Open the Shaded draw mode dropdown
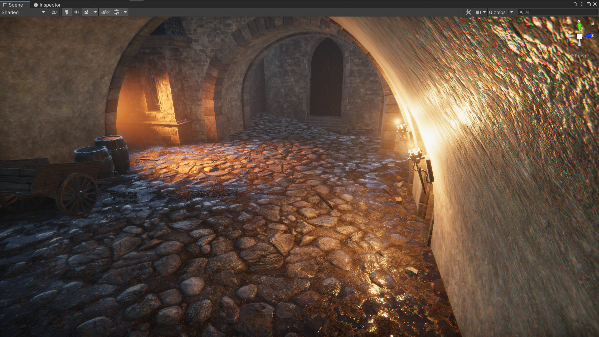Image resolution: width=599 pixels, height=337 pixels. coord(43,12)
